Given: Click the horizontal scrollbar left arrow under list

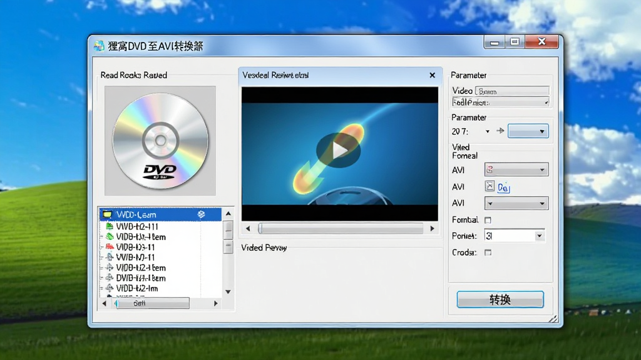Looking at the screenshot, I should (x=104, y=303).
